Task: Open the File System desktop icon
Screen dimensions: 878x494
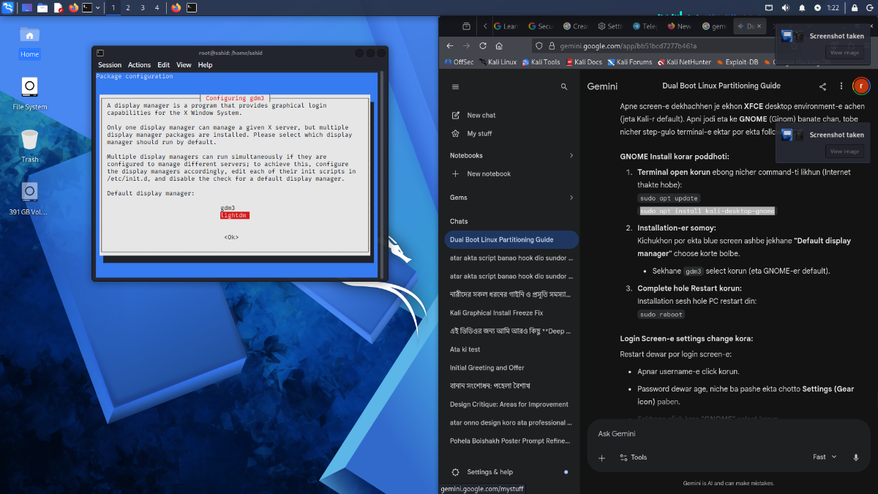Action: [x=29, y=94]
